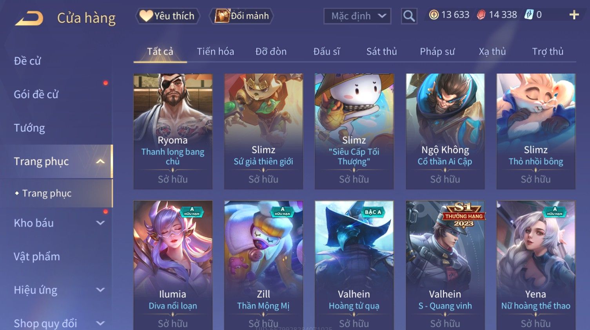Open the Mặc định sort dropdown
590x330 pixels.
(x=357, y=16)
